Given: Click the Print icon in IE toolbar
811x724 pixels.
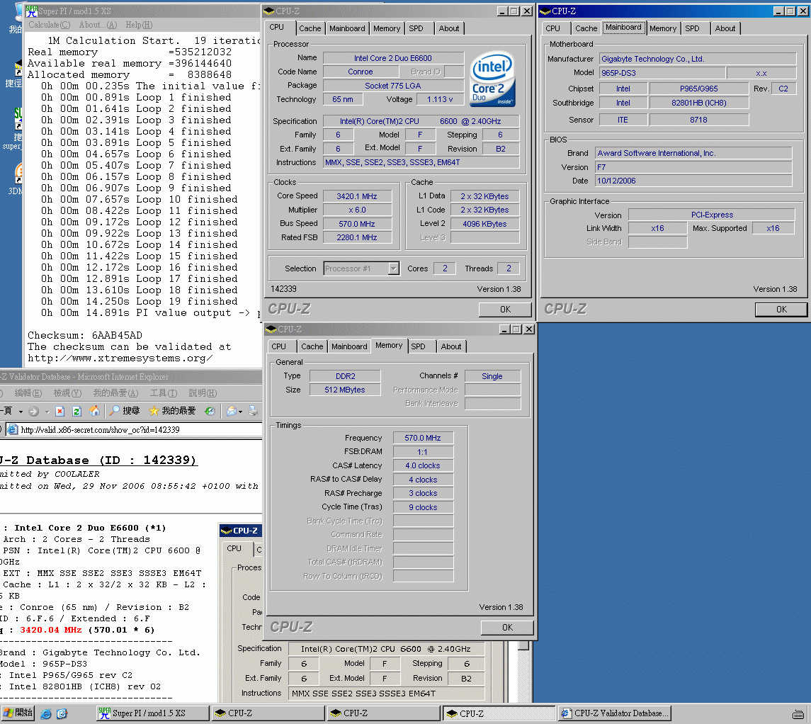Looking at the screenshot, I should (x=254, y=411).
